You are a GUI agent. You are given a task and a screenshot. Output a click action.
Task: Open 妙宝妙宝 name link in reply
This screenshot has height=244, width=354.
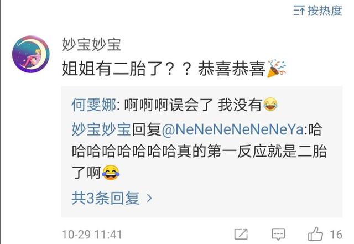(x=101, y=129)
